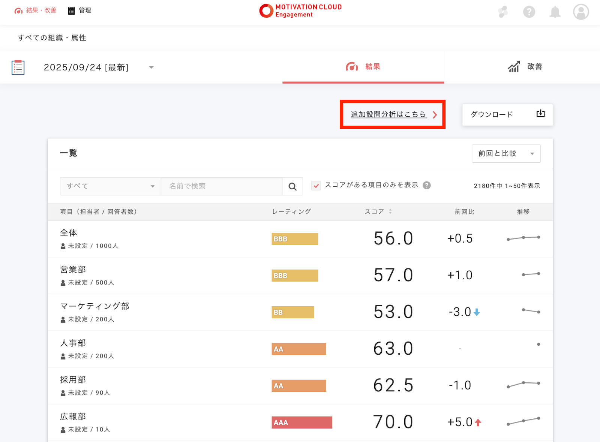Screen dimensions: 600x442
Task: Open the 前回と比較 comparison dropdown
Action: pyautogui.click(x=506, y=154)
